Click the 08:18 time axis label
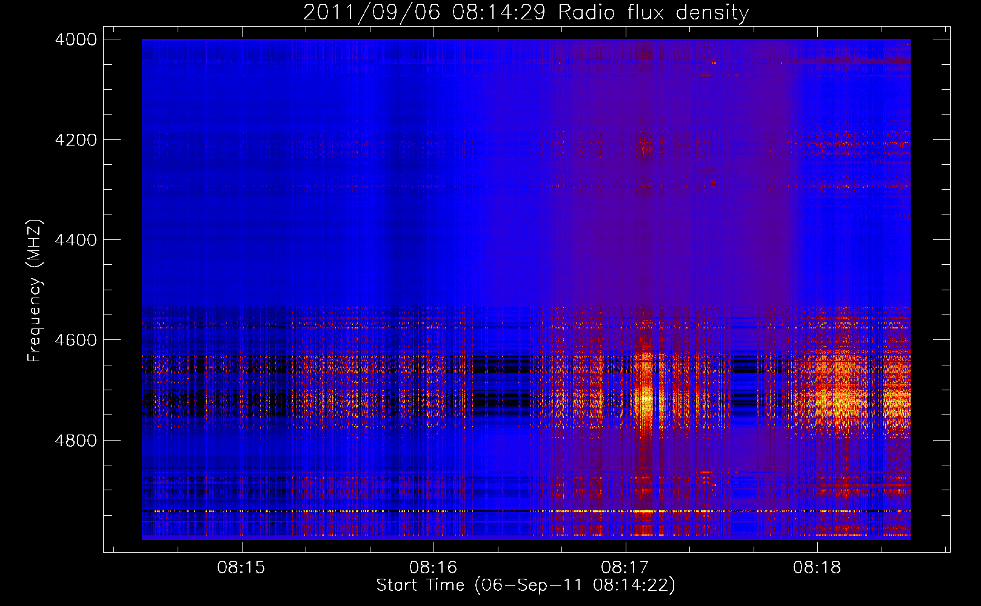Image resolution: width=981 pixels, height=606 pixels. (817, 568)
